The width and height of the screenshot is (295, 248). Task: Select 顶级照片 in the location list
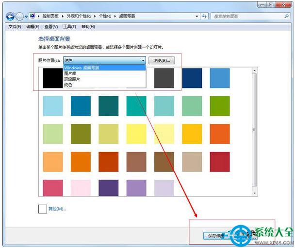72,79
